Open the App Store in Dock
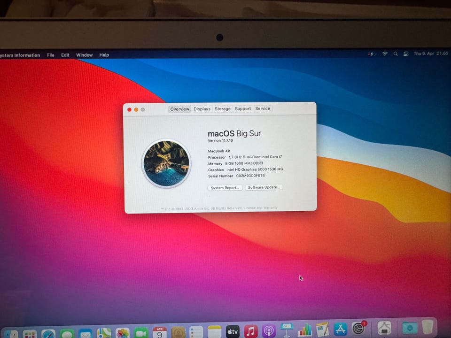The height and width of the screenshot is (338, 451). pos(340,329)
